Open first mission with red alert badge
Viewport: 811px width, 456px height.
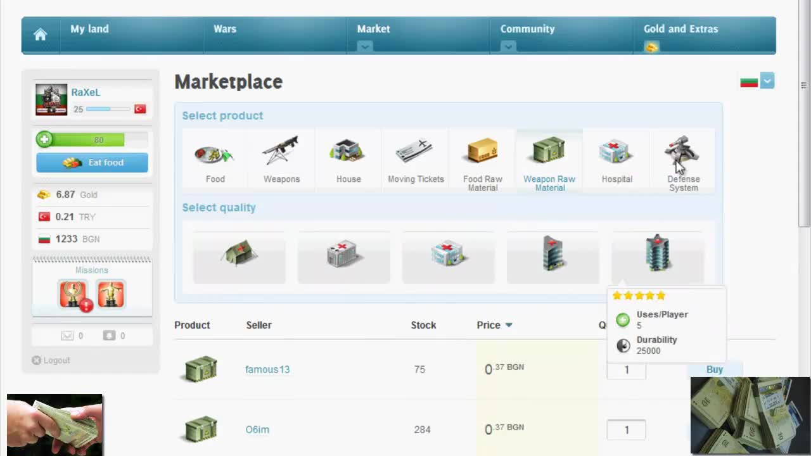coord(73,294)
